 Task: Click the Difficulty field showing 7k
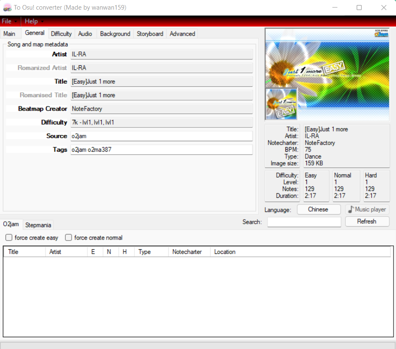[x=162, y=123]
